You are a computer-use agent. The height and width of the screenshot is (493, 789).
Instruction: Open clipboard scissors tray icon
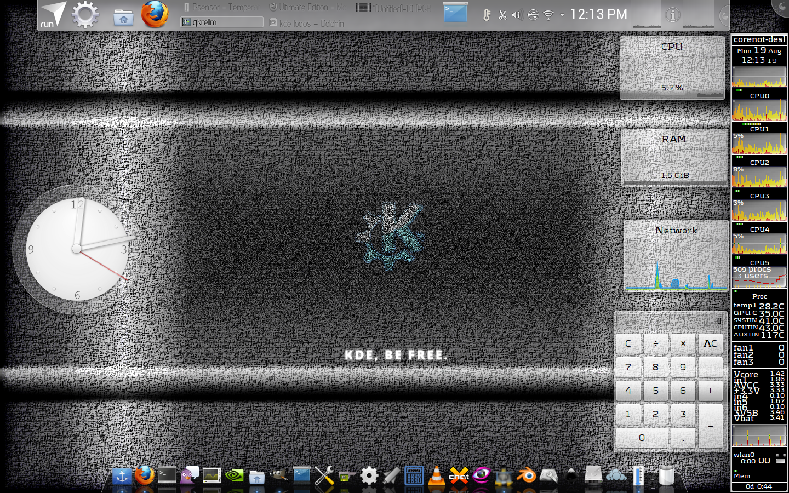pyautogui.click(x=502, y=15)
